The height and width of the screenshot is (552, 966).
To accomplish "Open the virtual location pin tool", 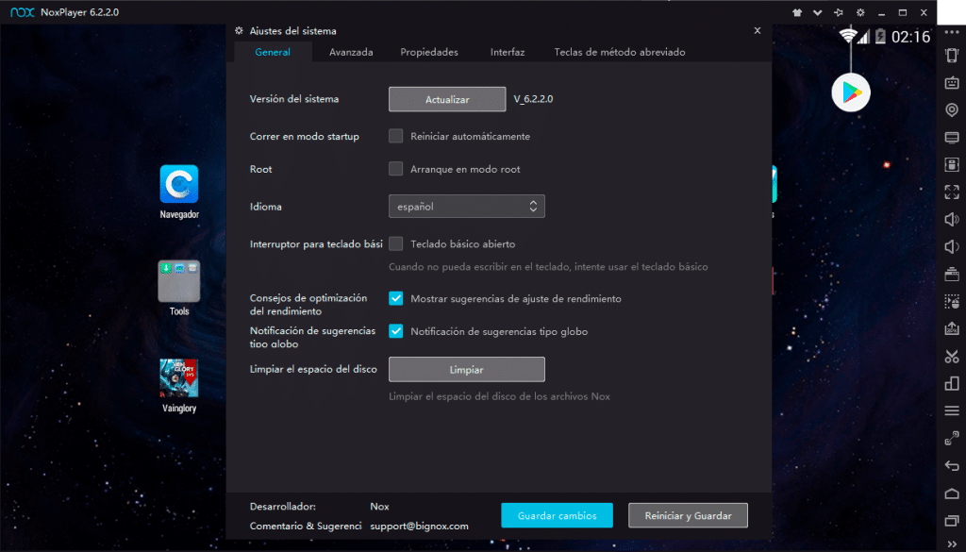I will [951, 110].
